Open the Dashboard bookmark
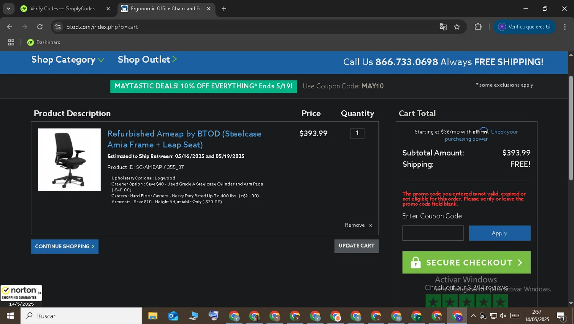This screenshot has height=324, width=574. pos(44,42)
